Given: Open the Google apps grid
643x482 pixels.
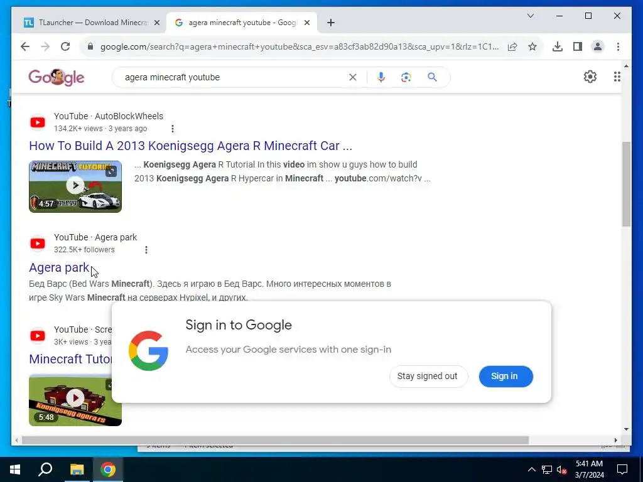Looking at the screenshot, I should (x=617, y=77).
